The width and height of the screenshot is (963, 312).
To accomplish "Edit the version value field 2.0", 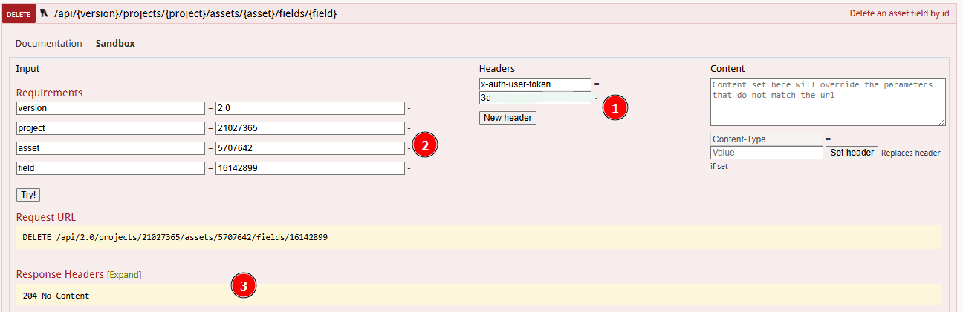I will click(310, 108).
